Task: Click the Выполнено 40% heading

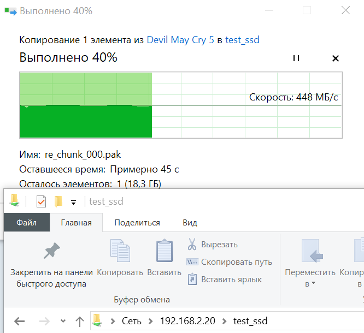Action: coord(68,57)
